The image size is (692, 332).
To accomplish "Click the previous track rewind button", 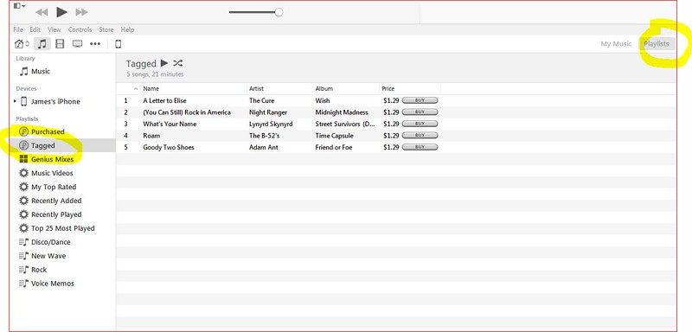I will [42, 12].
